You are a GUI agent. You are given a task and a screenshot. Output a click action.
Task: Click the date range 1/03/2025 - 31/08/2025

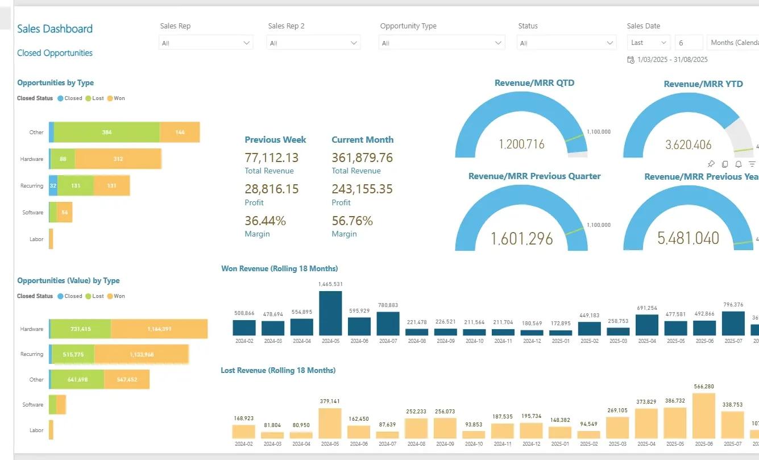[x=673, y=60]
